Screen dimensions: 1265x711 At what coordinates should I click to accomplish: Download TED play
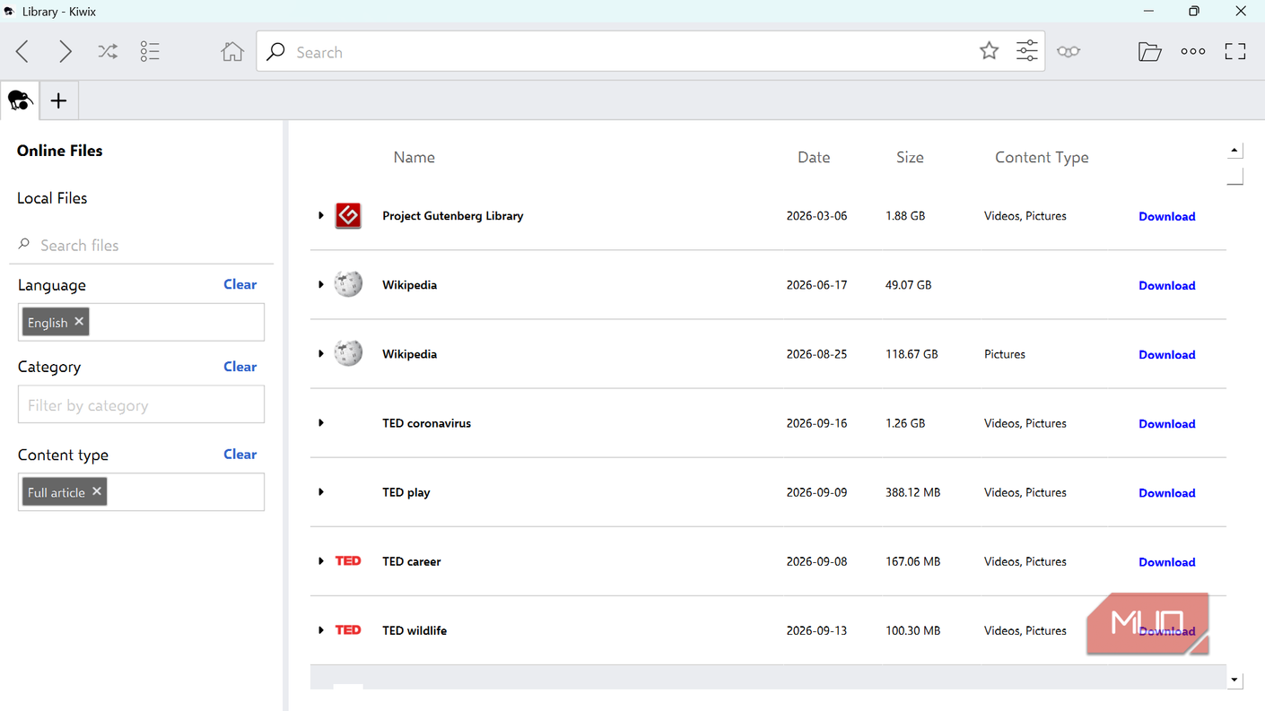point(1166,492)
